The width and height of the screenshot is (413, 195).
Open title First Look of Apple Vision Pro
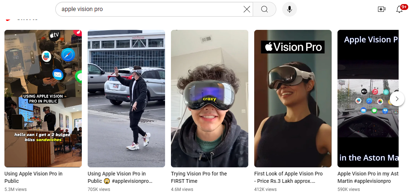[x=288, y=177]
